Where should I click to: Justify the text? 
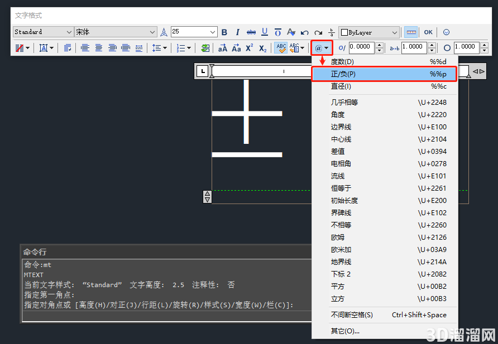click(x=126, y=48)
